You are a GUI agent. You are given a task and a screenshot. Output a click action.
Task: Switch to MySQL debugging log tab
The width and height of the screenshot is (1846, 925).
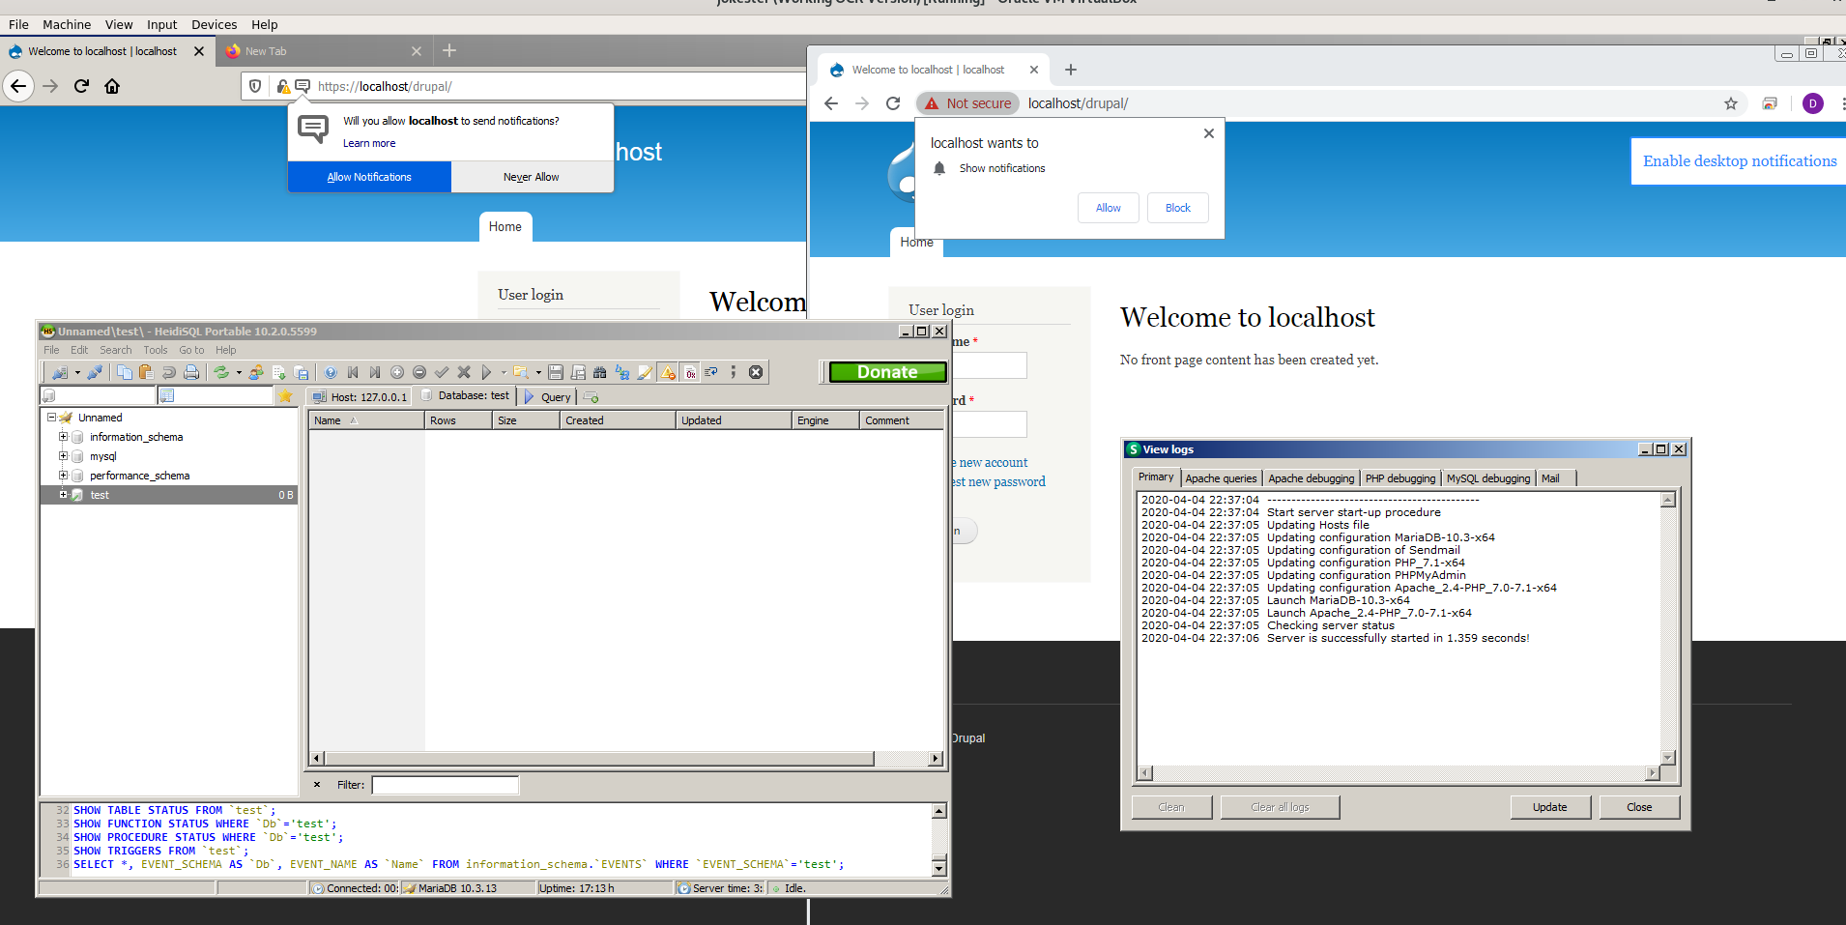1487,478
